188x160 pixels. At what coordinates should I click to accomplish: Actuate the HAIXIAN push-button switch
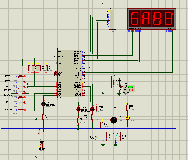point(21,97)
